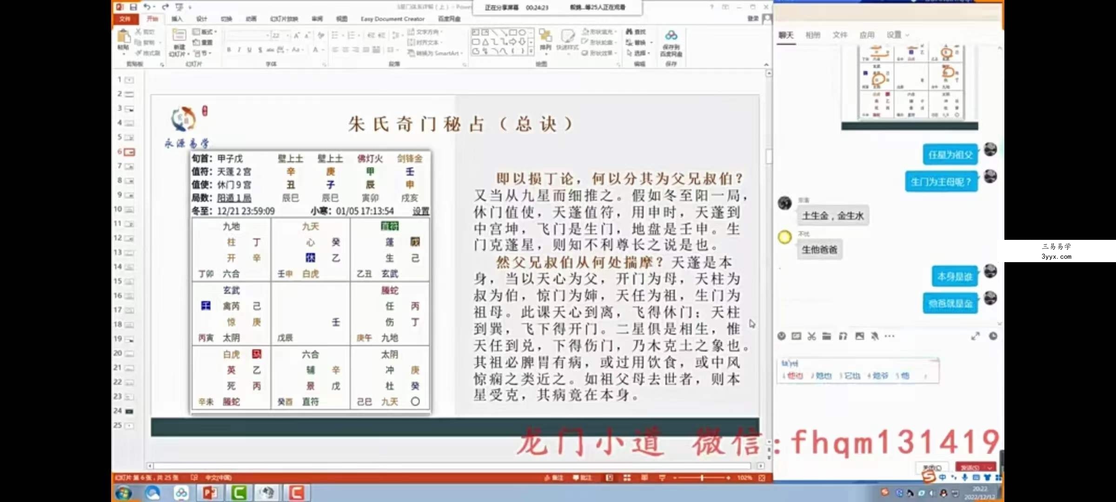The image size is (1116, 502).
Task: Click the image icon in chat toolbar
Action: pyautogui.click(x=859, y=336)
